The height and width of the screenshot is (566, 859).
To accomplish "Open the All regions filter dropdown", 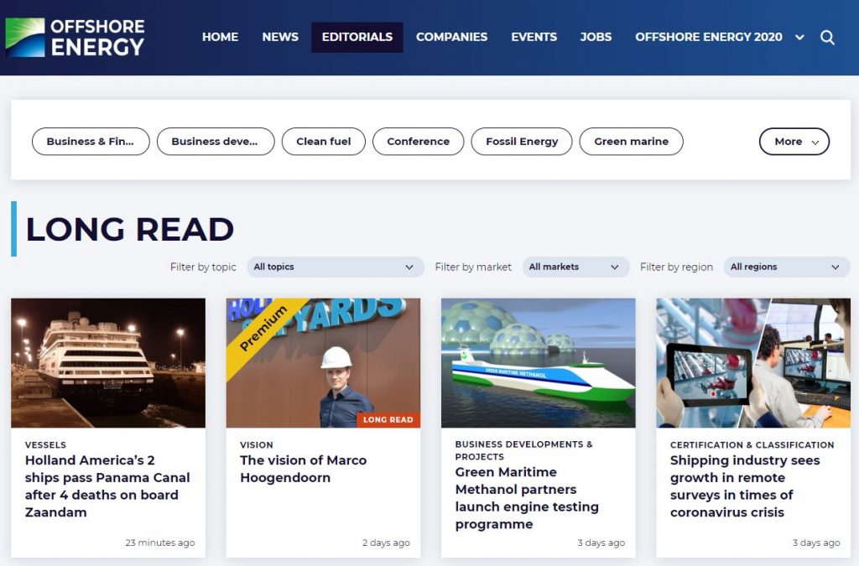I will tap(787, 267).
